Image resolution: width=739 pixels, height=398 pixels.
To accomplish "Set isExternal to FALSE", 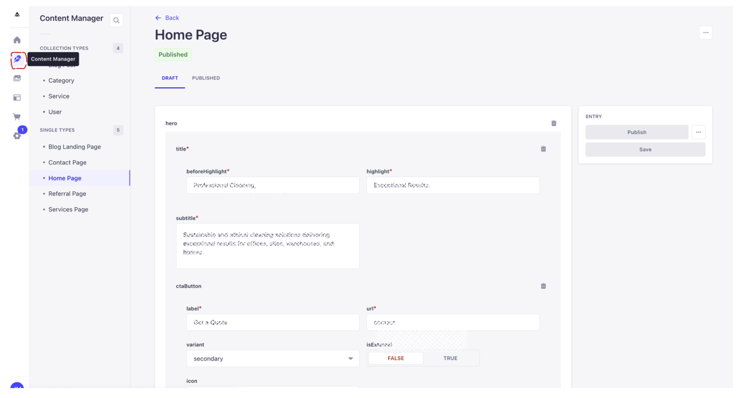I will point(396,358).
